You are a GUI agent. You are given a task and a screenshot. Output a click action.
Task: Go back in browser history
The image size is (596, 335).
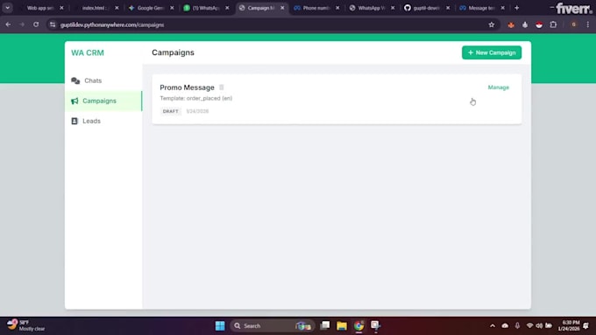(8, 24)
